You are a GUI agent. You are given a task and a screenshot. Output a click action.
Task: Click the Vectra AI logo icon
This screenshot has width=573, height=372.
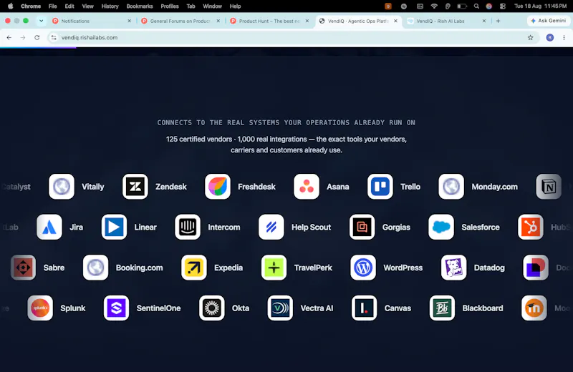click(x=280, y=308)
